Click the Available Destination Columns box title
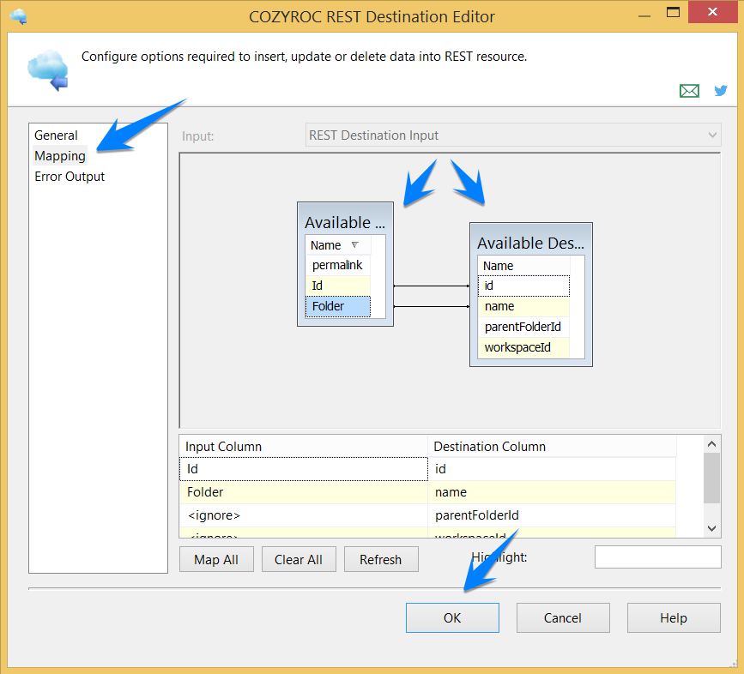 coord(530,243)
